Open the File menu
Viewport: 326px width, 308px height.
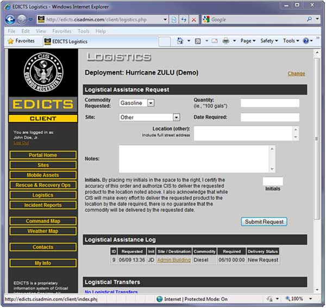11,31
